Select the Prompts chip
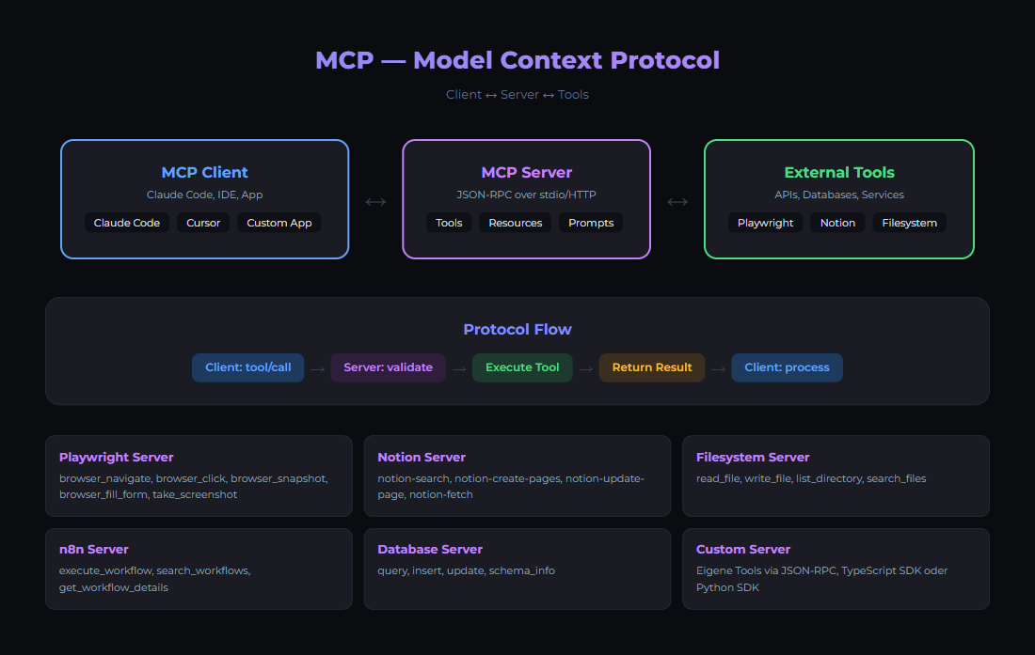Screen dimensions: 1035x655 pyautogui.click(x=591, y=223)
